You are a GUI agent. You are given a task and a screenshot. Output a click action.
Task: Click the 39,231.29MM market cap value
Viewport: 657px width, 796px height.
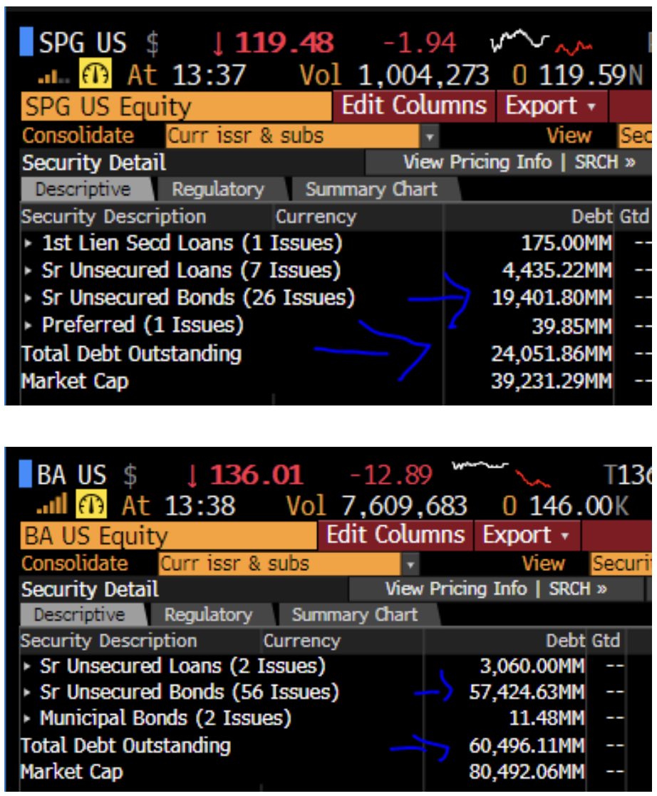pyautogui.click(x=552, y=381)
